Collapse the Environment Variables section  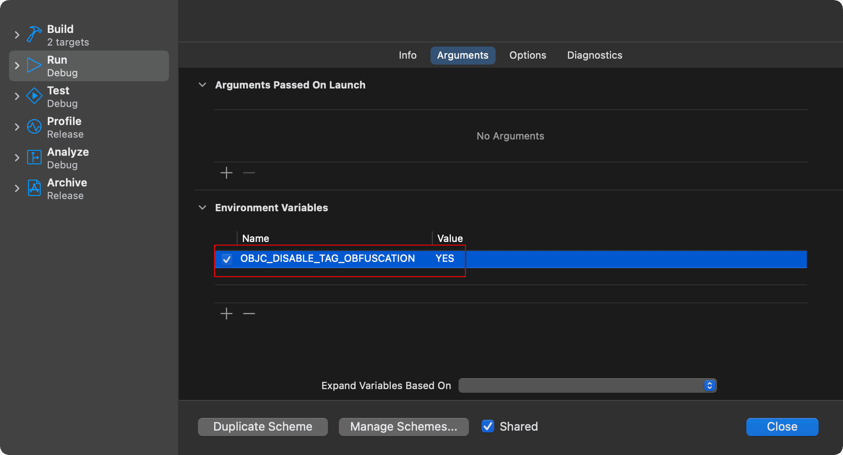202,208
